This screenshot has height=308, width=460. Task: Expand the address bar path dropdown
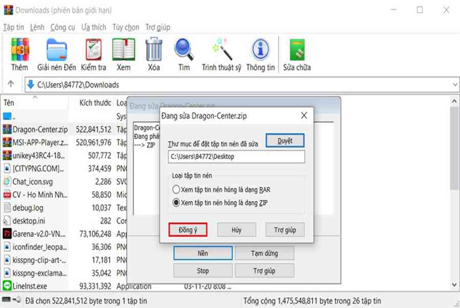(454, 85)
